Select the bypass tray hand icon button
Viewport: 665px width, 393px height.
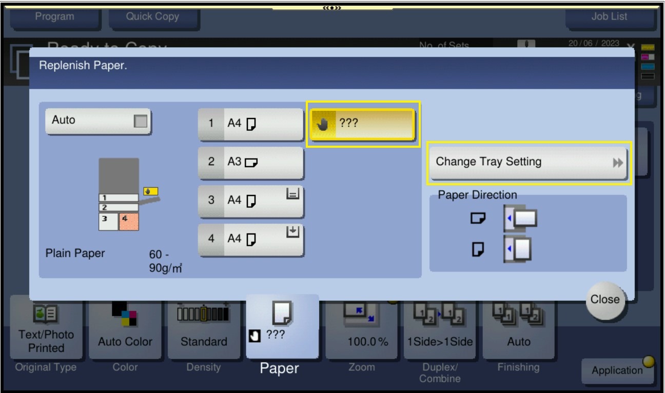point(362,125)
